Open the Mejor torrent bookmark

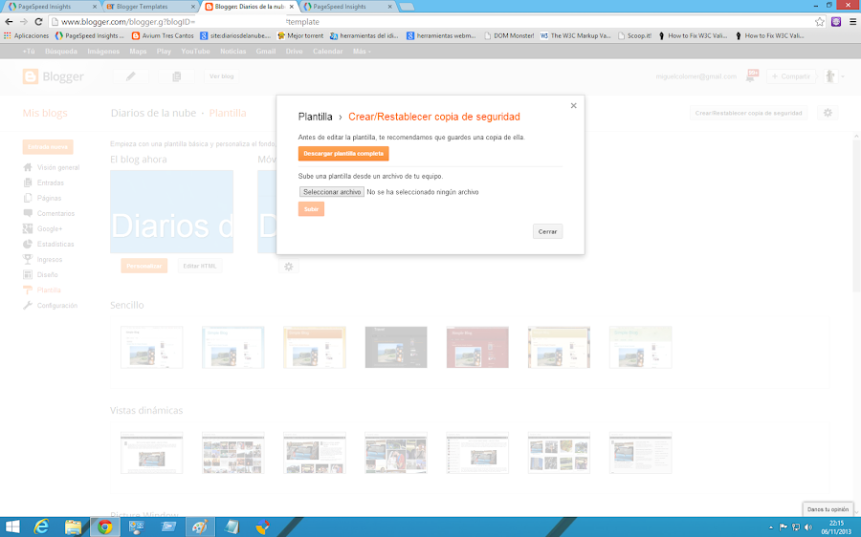[x=301, y=35]
